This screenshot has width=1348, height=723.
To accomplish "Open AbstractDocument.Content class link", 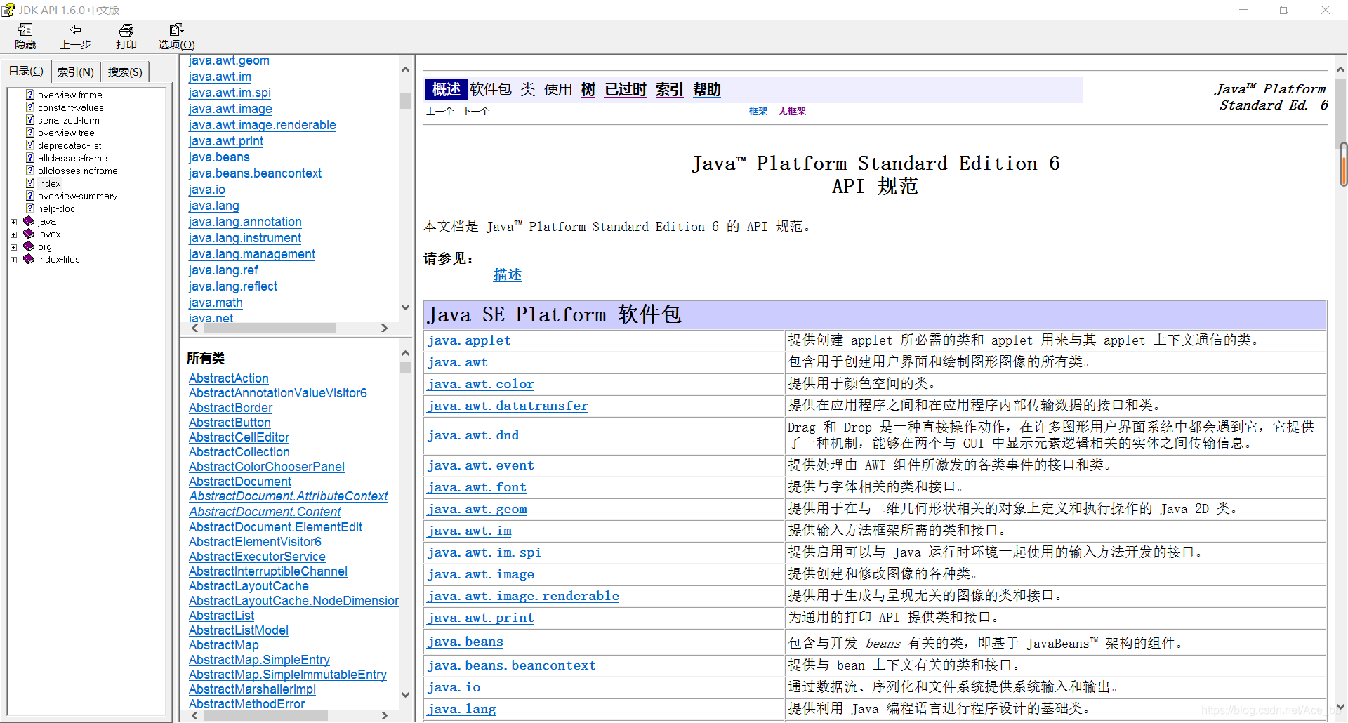I will click(x=265, y=512).
